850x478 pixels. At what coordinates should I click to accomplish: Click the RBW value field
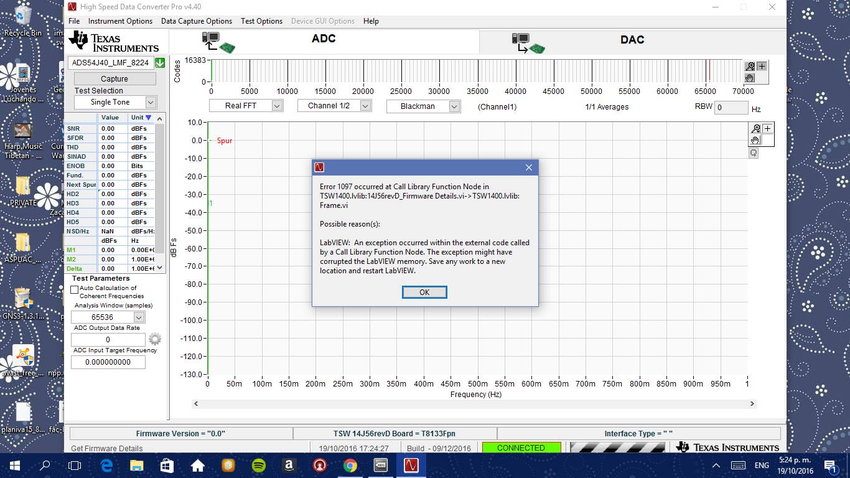click(x=731, y=108)
